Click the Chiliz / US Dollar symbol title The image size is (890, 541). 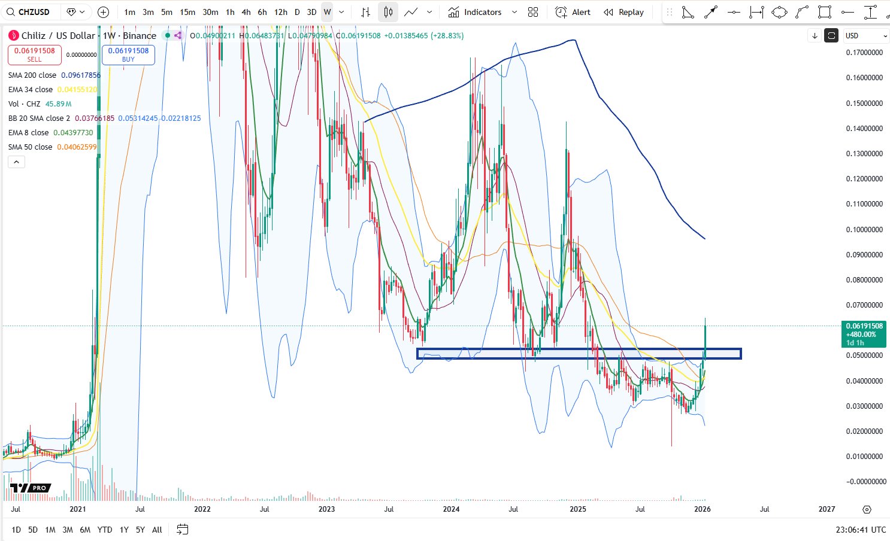click(x=59, y=35)
